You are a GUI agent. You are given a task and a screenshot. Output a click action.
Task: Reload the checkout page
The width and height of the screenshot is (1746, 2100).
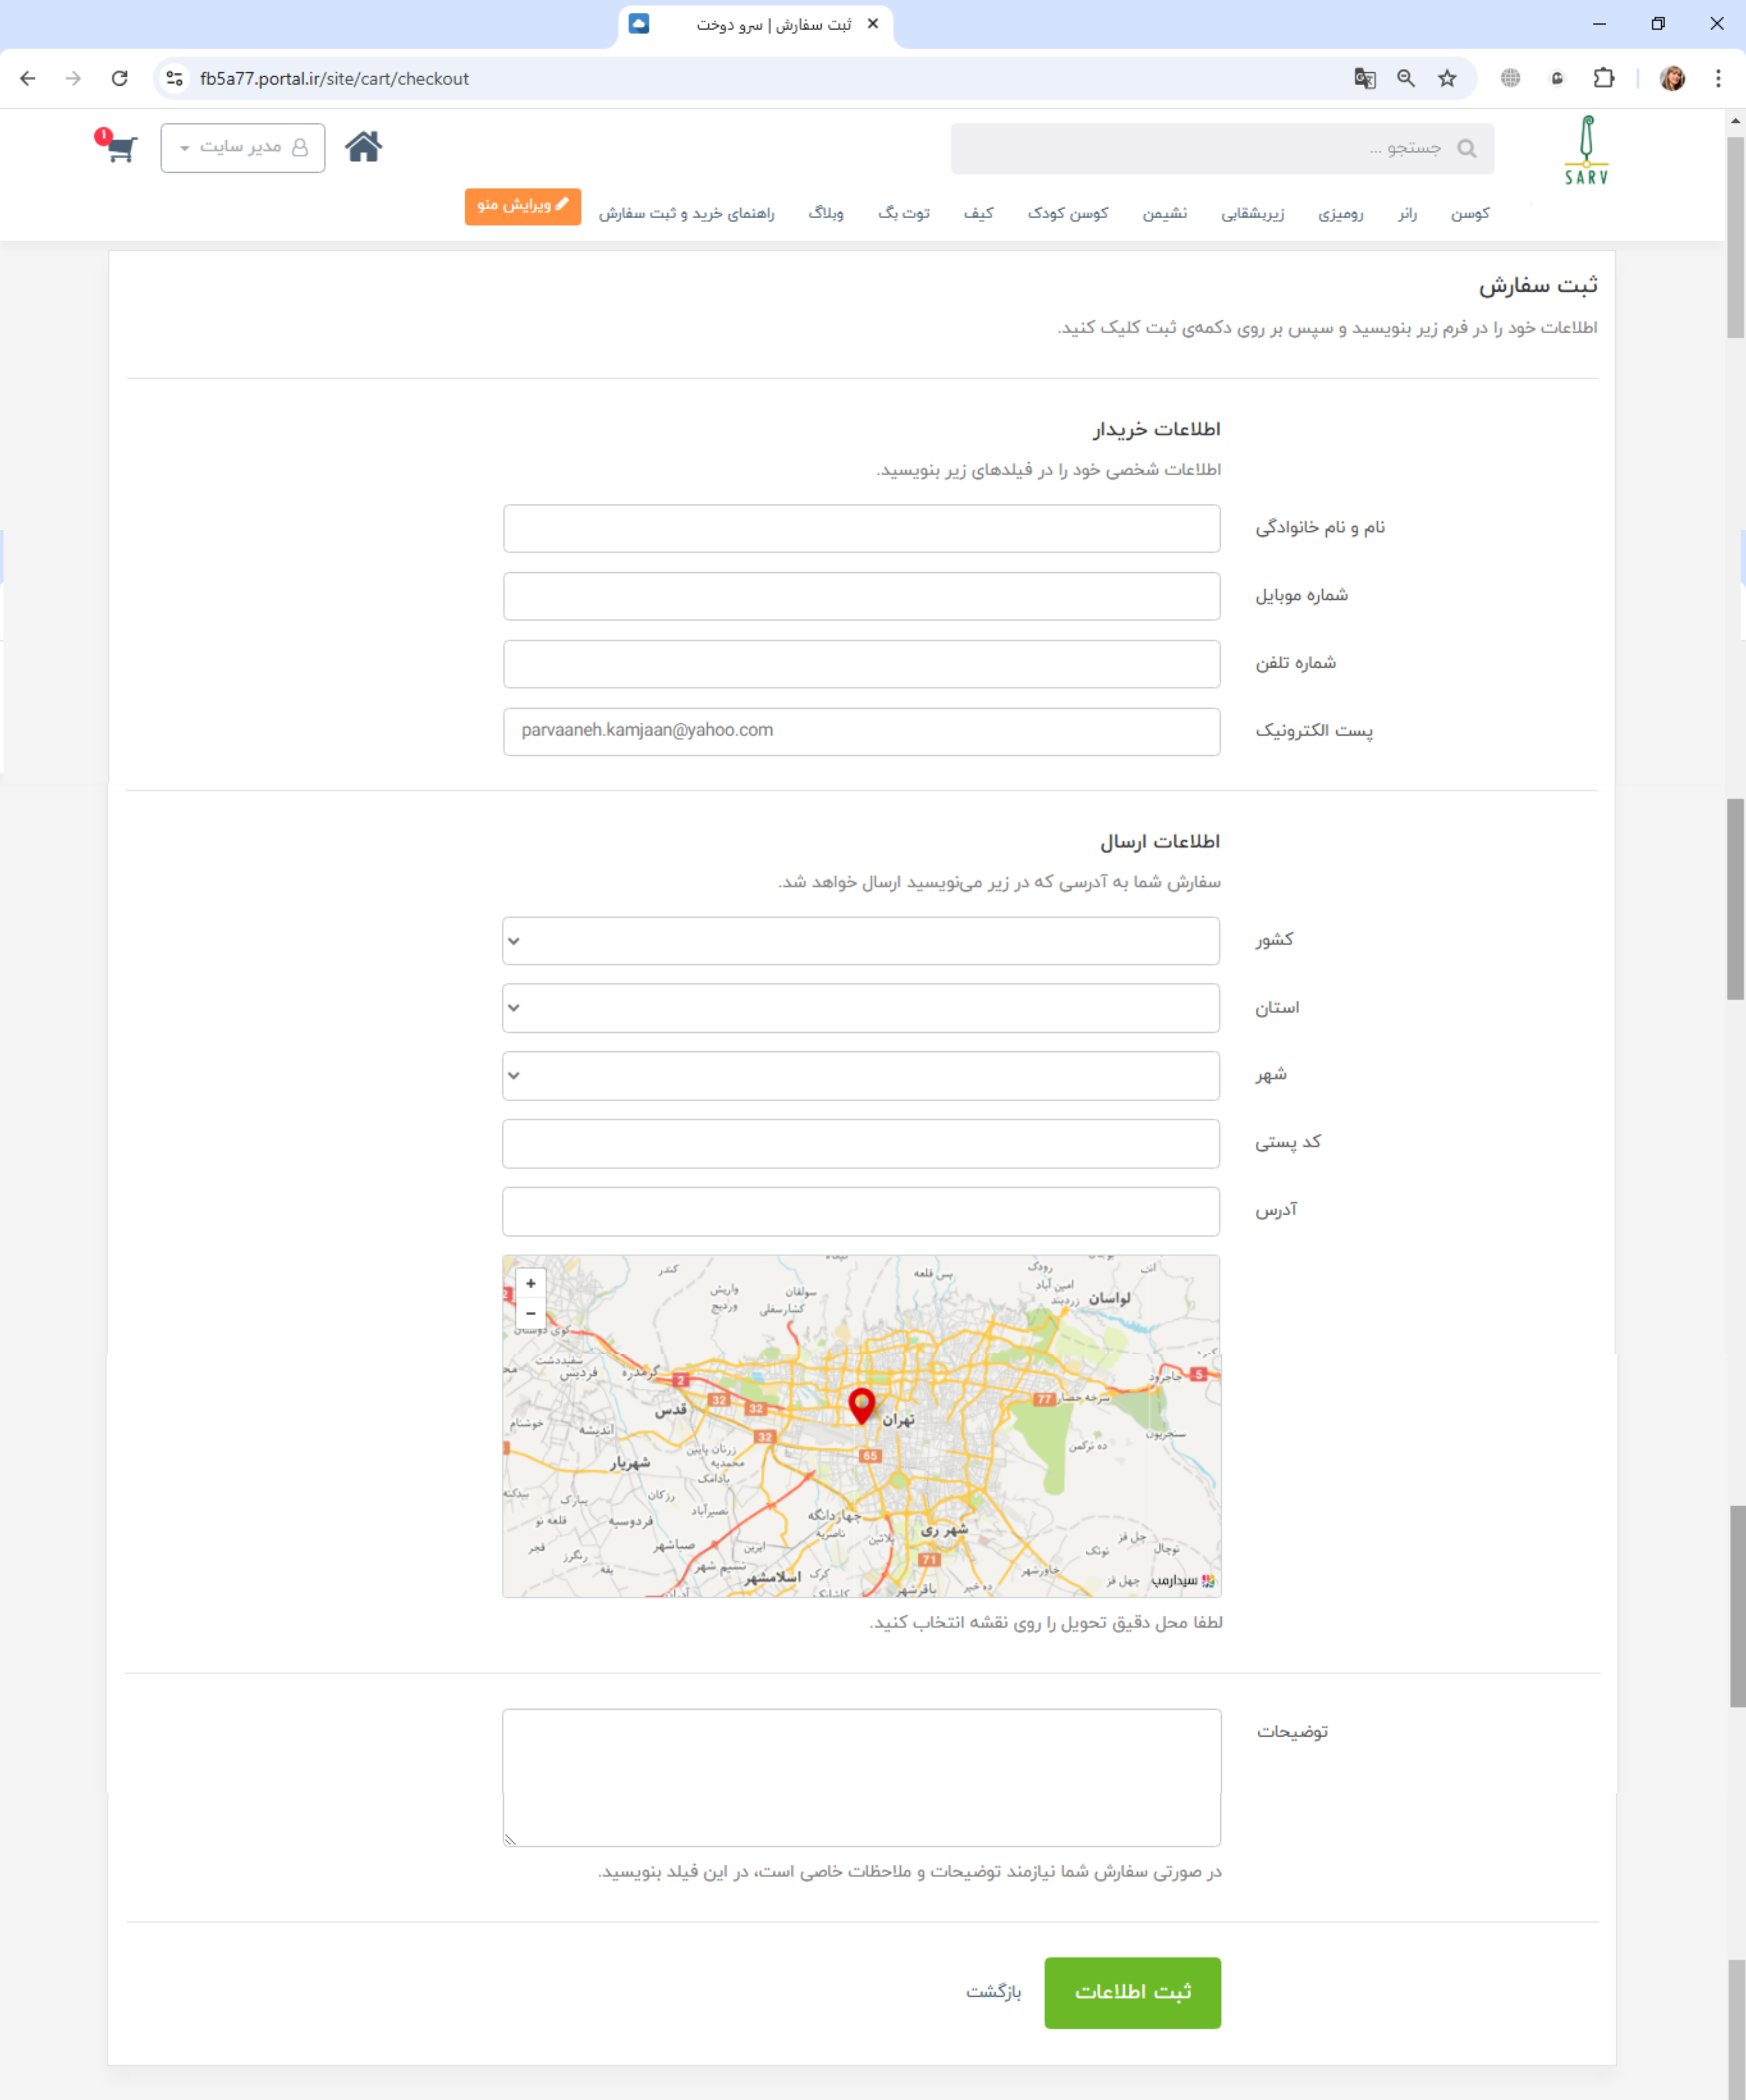(x=119, y=78)
